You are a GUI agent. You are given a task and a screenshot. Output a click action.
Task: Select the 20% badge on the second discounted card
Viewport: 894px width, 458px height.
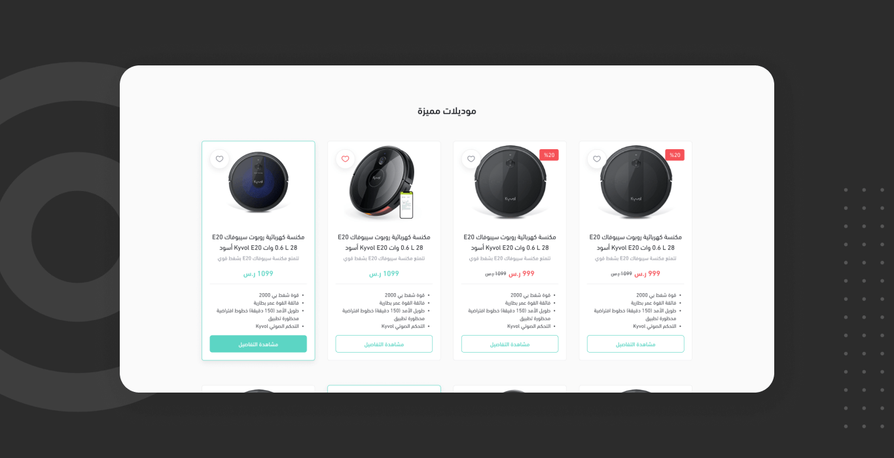coord(549,155)
